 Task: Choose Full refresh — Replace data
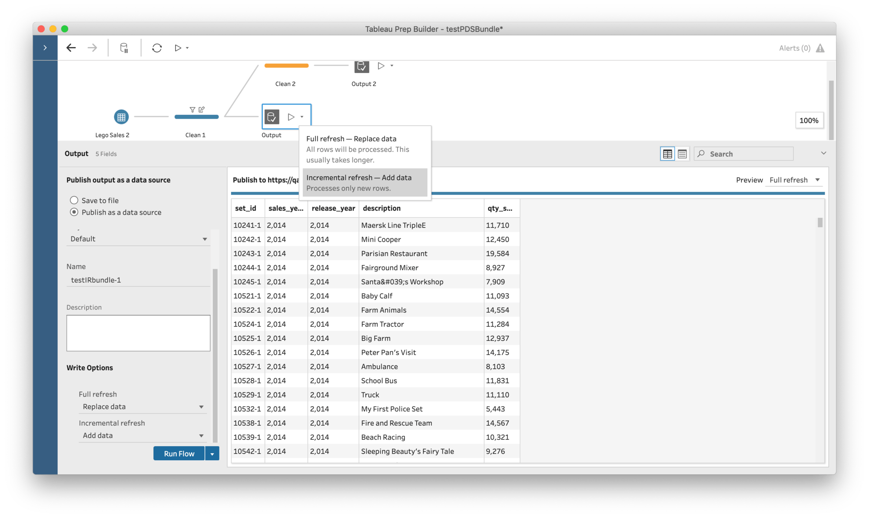pos(365,149)
